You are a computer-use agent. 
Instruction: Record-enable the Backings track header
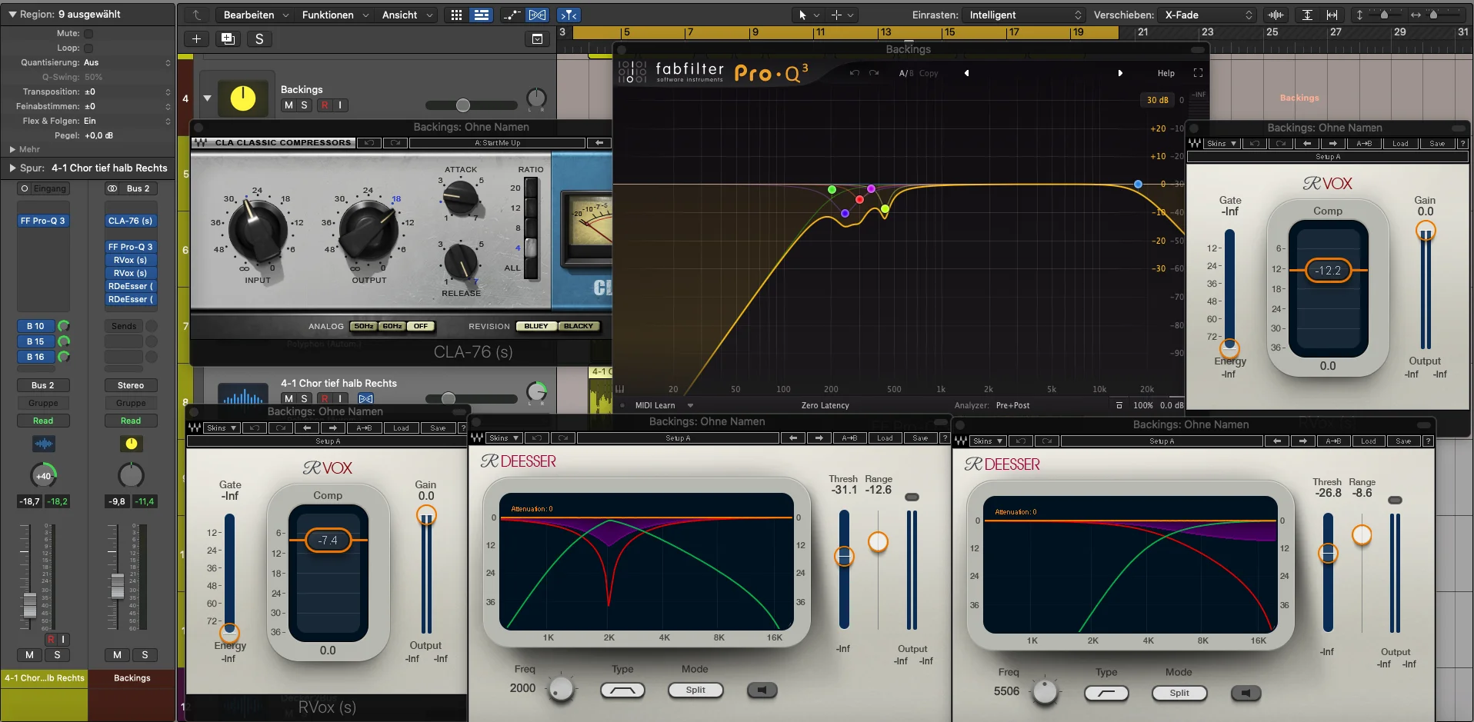click(x=325, y=105)
